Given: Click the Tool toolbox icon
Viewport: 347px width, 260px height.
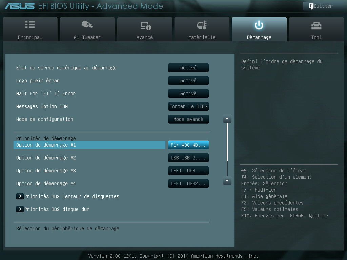Looking at the screenshot, I should pos(316,26).
